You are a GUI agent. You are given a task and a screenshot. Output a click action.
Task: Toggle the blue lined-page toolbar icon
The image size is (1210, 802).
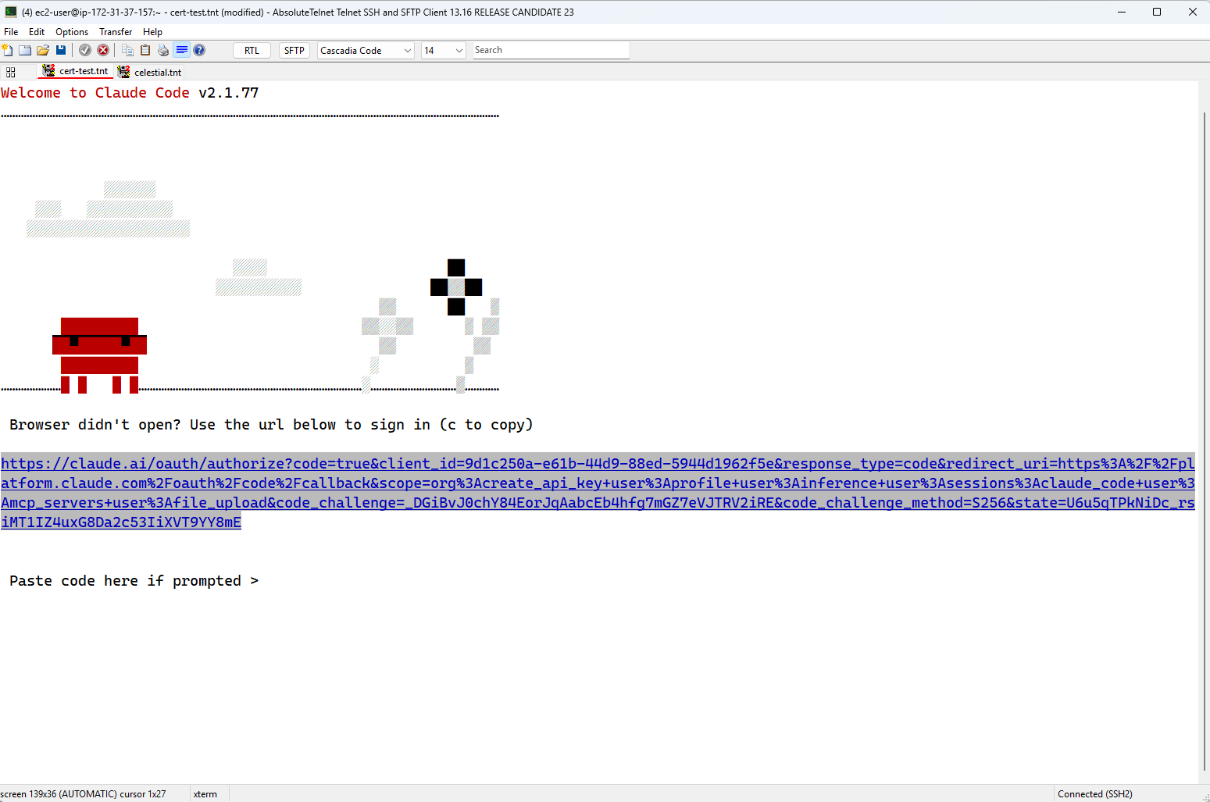point(181,50)
